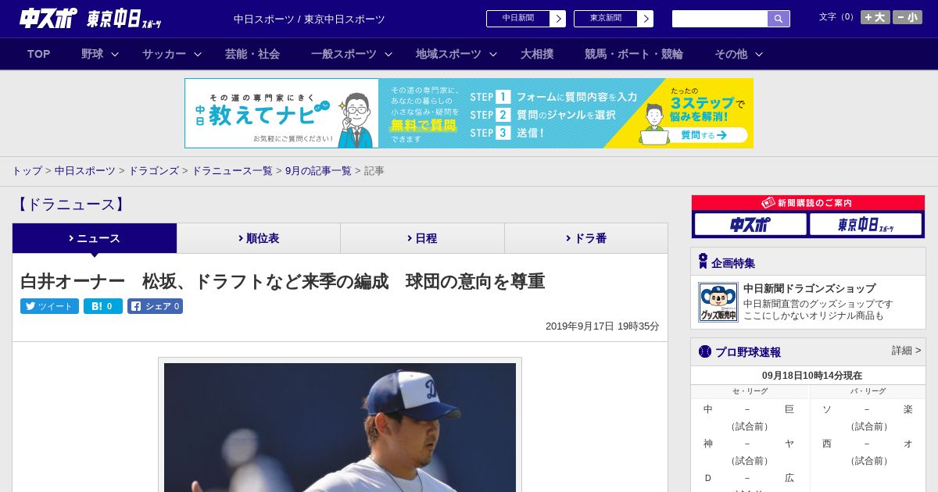Click the 中スポ logo in header
Viewport: 938px width, 492px height.
point(48,18)
